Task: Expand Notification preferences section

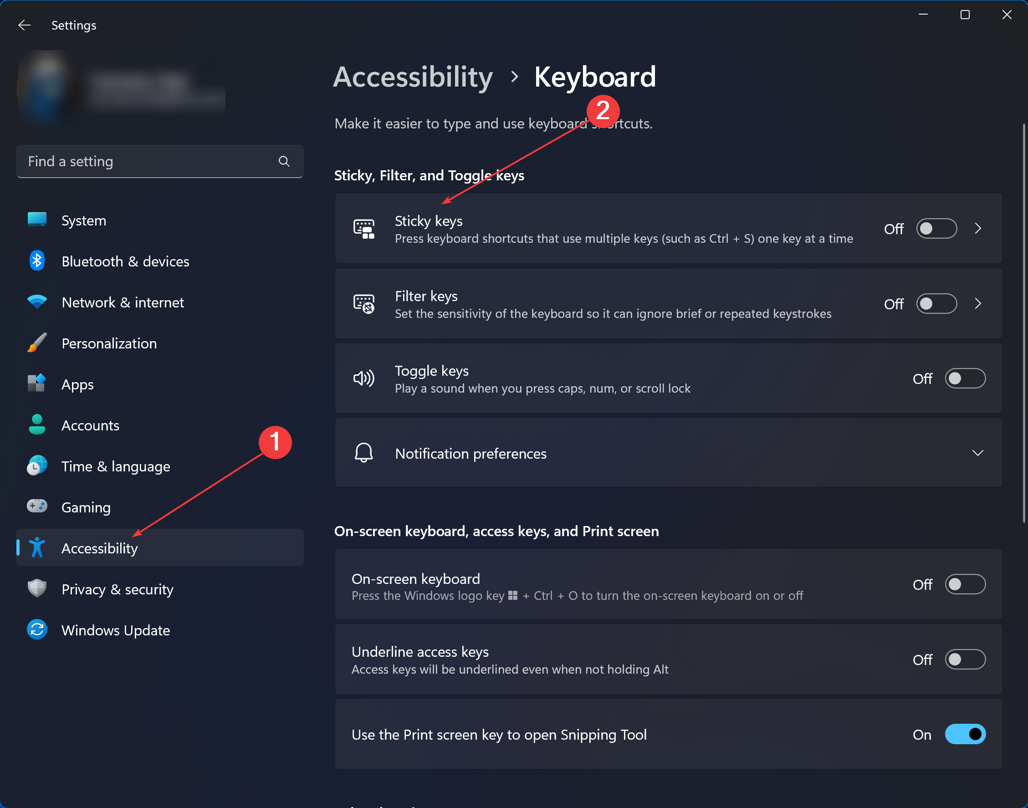Action: pyautogui.click(x=977, y=453)
